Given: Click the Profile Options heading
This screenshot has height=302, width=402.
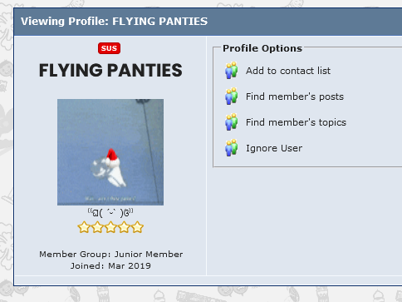Looking at the screenshot, I should click(x=262, y=48).
